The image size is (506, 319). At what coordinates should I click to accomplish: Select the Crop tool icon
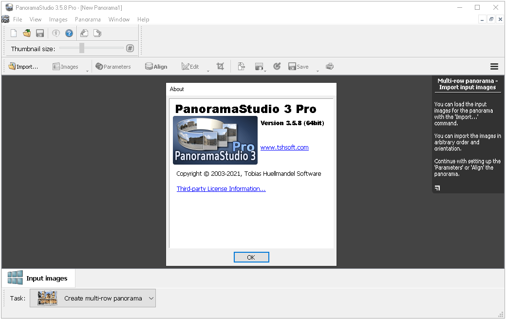(220, 67)
